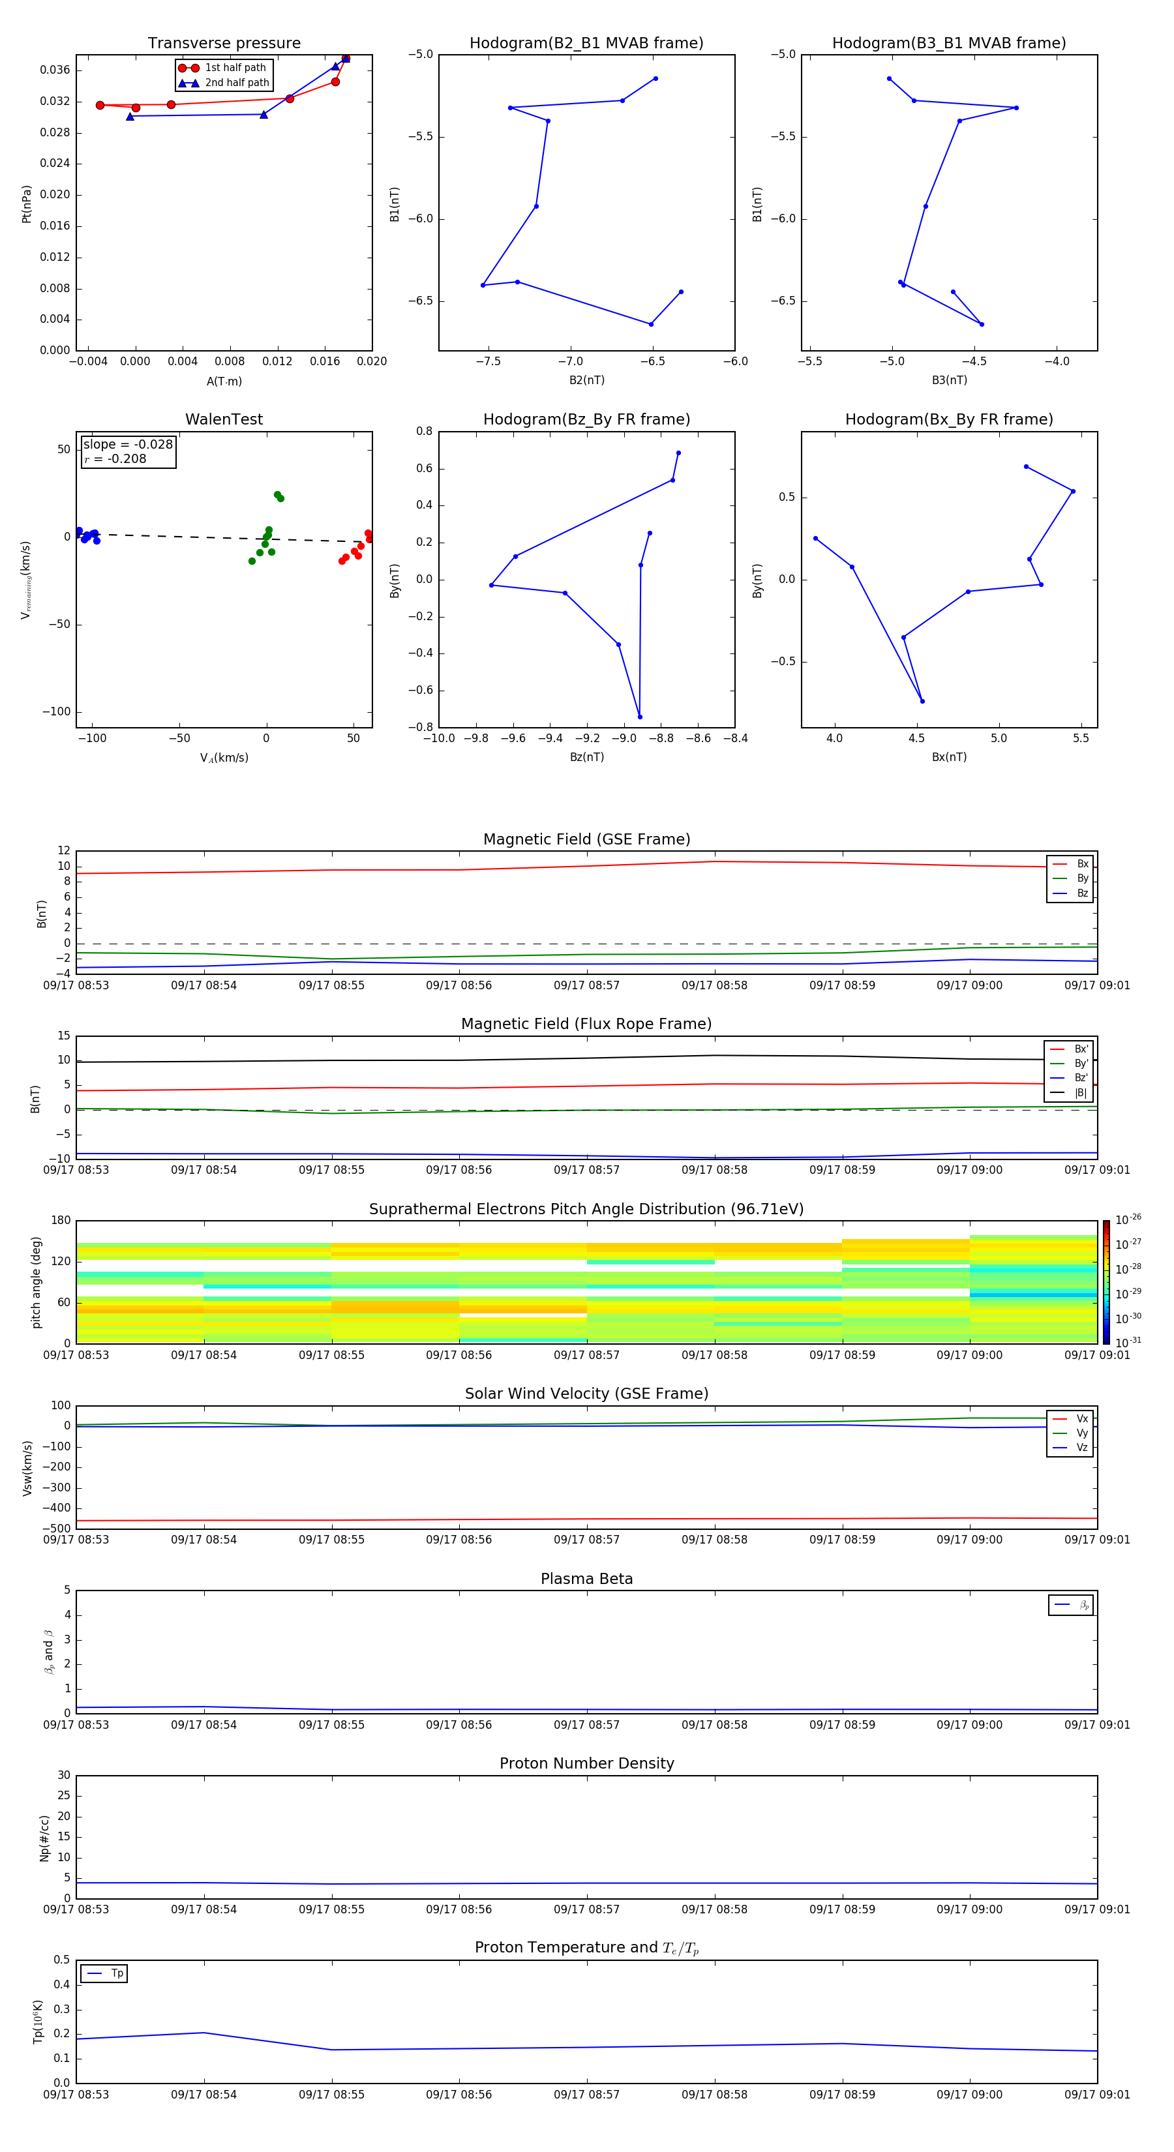The width and height of the screenshot is (1174, 2152).
Task: Click the 'Magnetic Field (Flux Rope Frame)' title
Action: pyautogui.click(x=586, y=1024)
